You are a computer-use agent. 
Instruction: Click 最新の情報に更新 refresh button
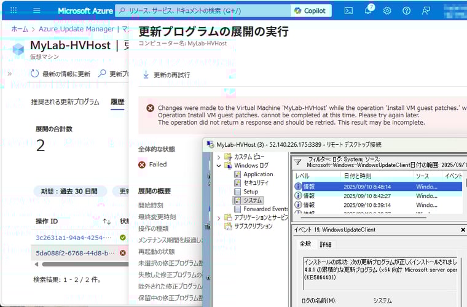pyautogui.click(x=60, y=74)
